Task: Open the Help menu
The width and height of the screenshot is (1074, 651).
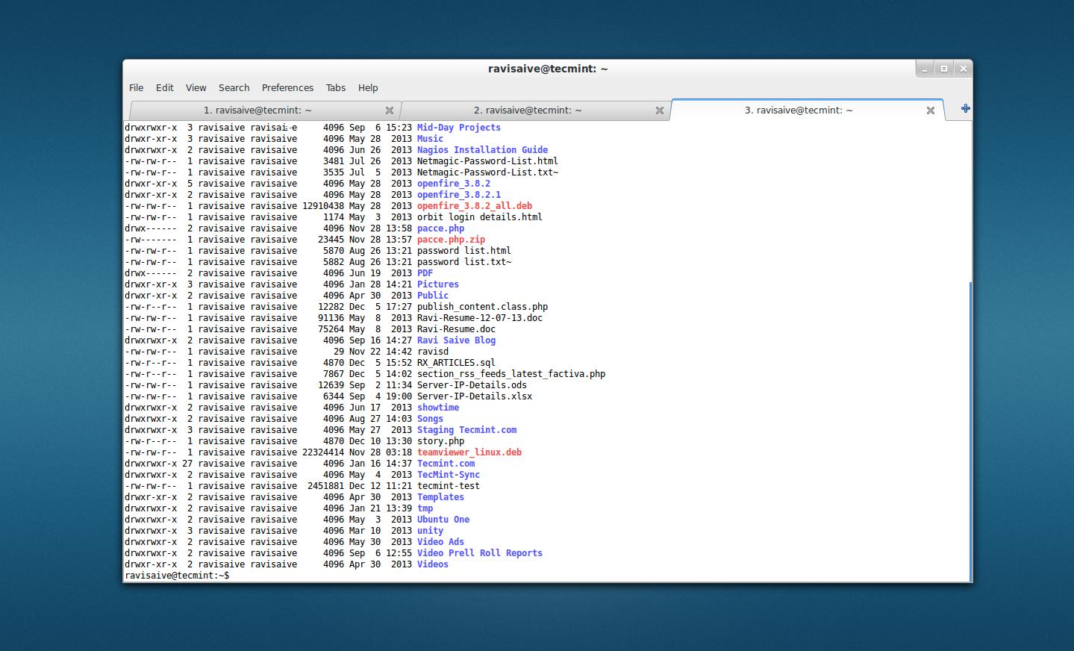Action: (367, 87)
